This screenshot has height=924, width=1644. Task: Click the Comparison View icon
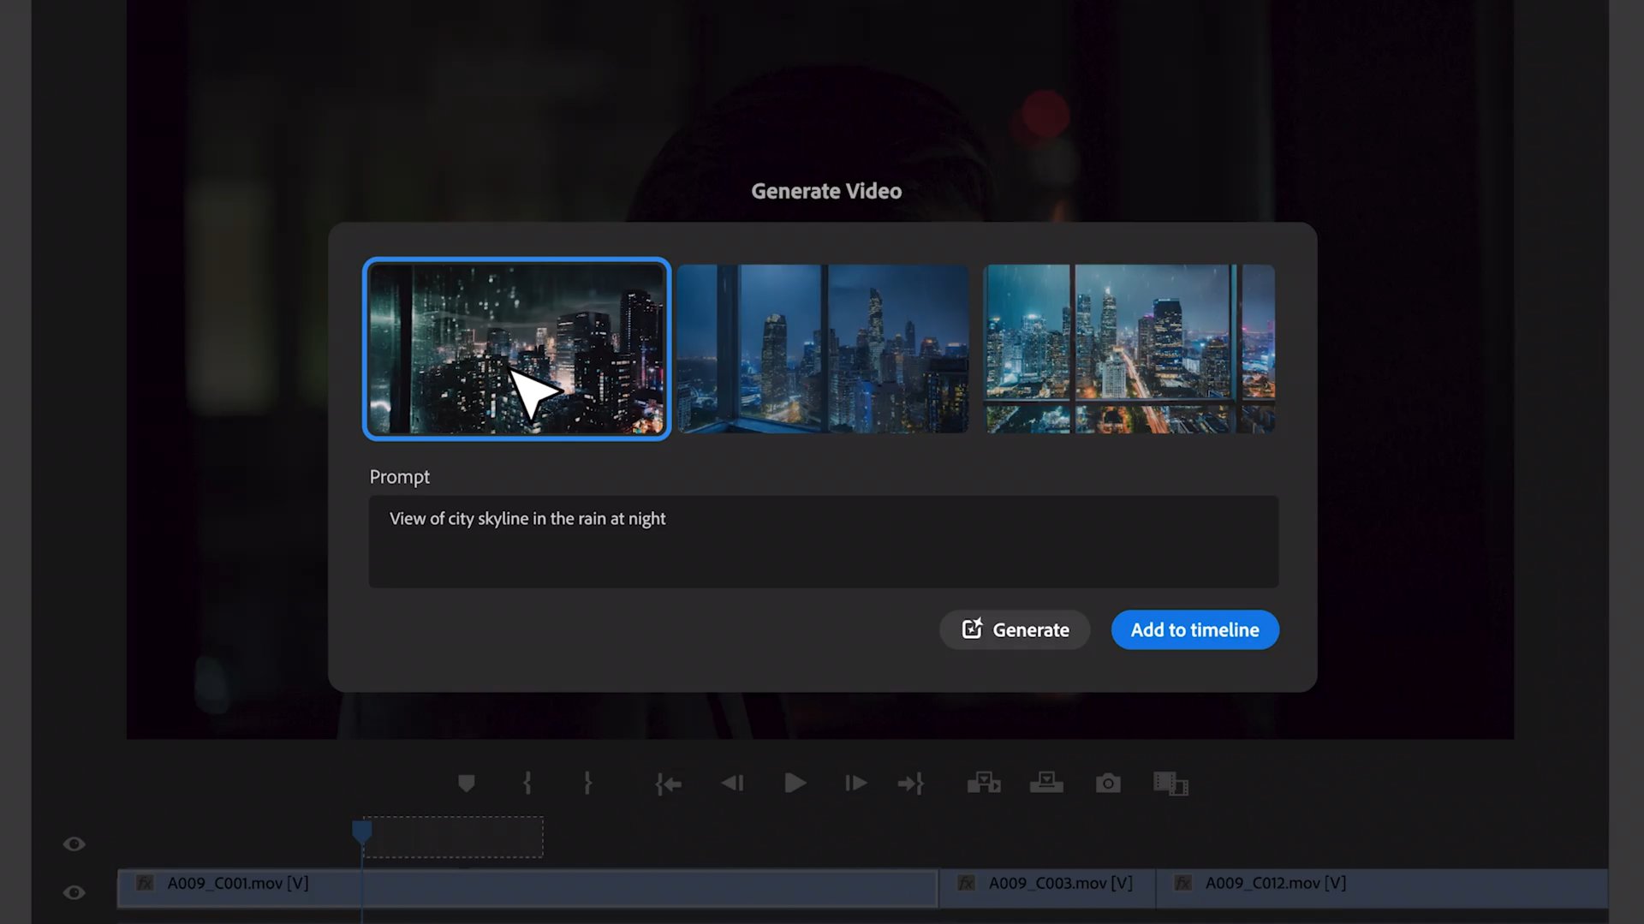point(1170,783)
